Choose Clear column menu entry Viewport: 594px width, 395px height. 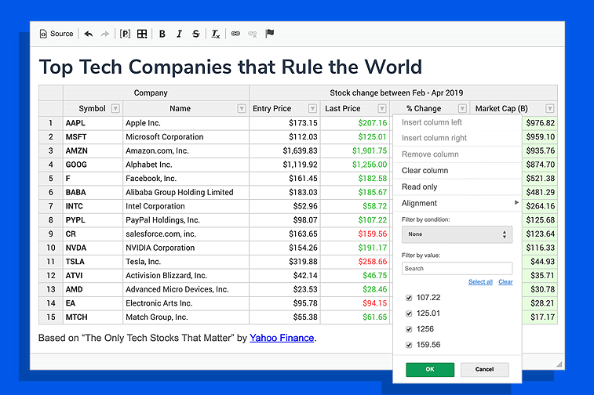tap(457, 171)
